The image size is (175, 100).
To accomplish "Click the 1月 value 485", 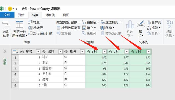I will click(x=96, y=57).
